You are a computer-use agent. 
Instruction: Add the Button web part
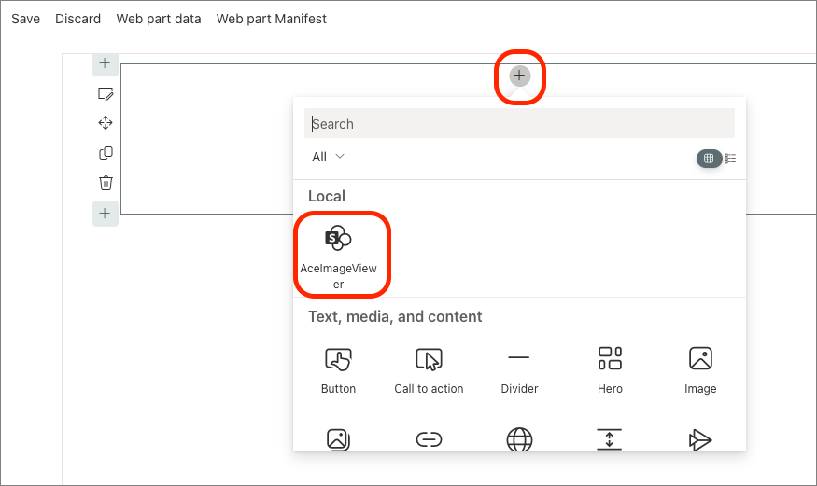pos(338,371)
